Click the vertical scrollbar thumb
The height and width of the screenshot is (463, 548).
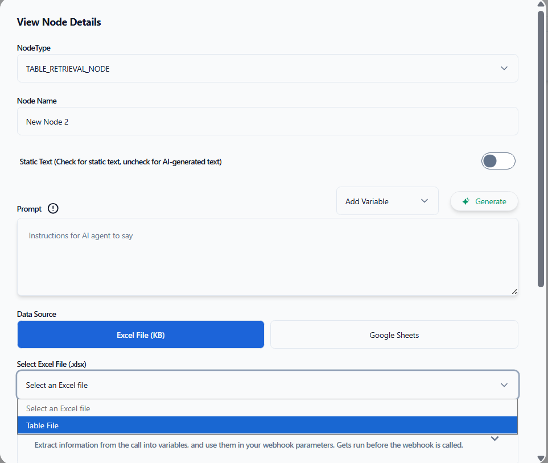pyautogui.click(x=541, y=148)
